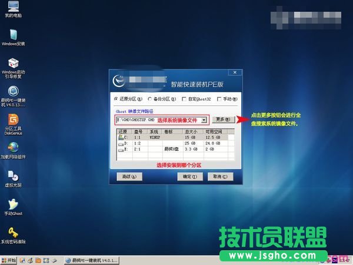Open 虚拟光驱 desktop icon
353x265 pixels.
pos(13,175)
